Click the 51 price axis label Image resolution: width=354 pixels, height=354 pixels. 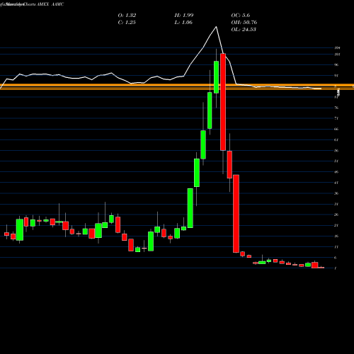coord(336,161)
